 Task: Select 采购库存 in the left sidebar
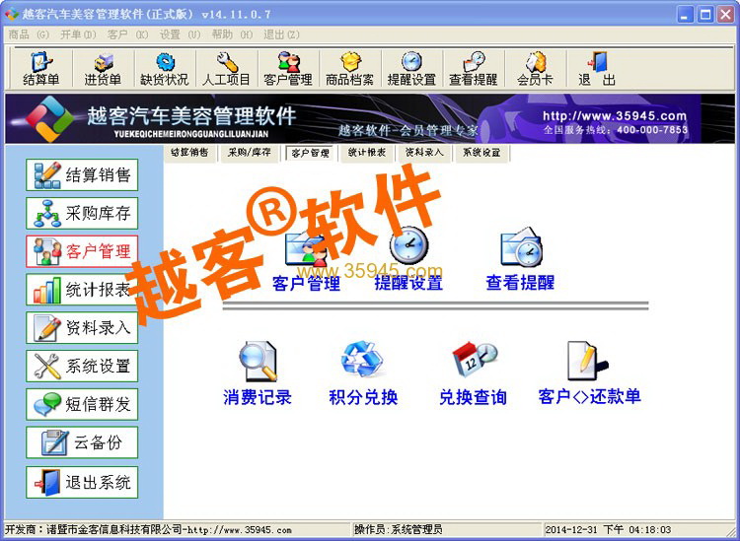pos(82,213)
